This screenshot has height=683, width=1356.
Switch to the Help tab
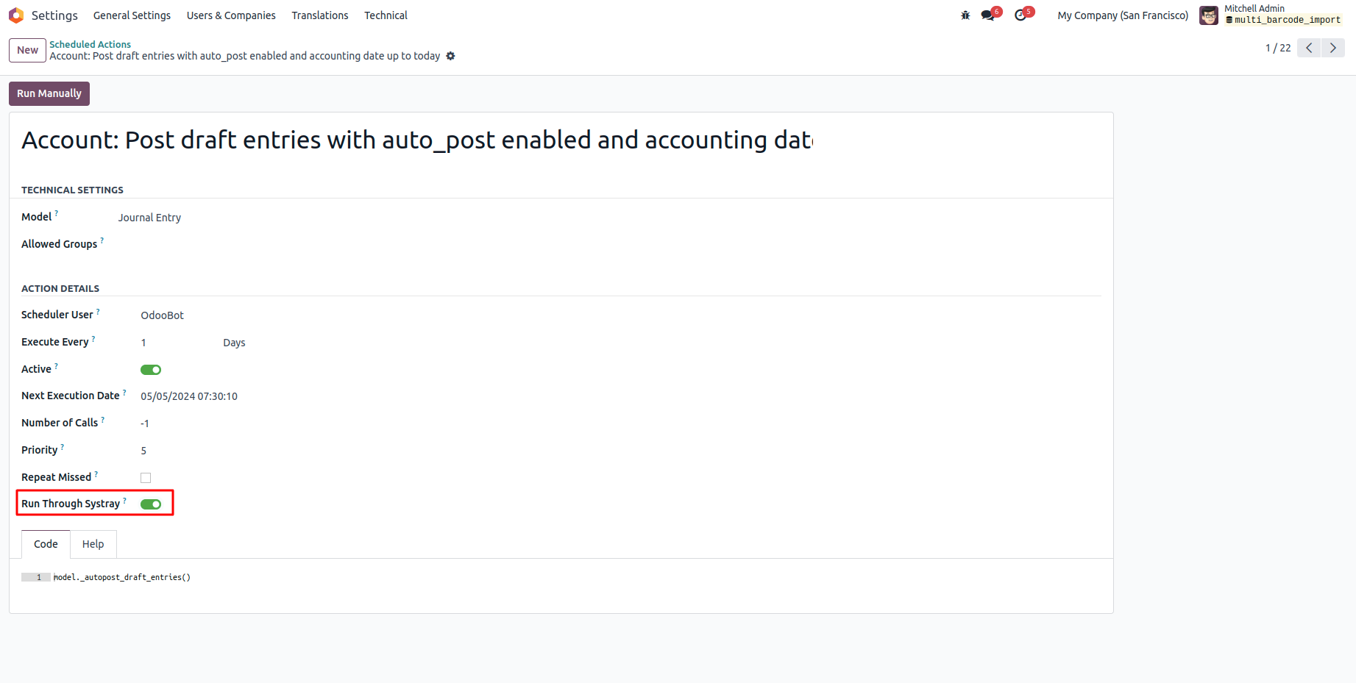pos(93,544)
